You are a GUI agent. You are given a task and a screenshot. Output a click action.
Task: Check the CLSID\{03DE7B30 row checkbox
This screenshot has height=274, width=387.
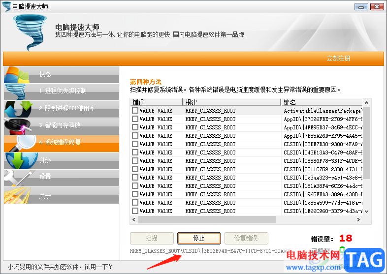tap(135, 144)
